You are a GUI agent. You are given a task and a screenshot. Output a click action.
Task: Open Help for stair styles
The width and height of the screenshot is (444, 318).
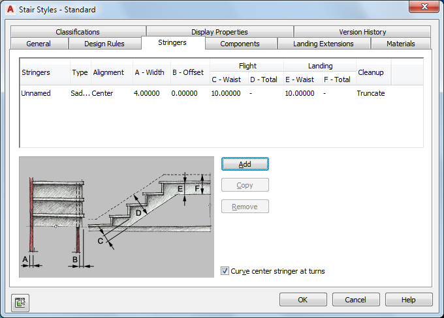coord(409,300)
